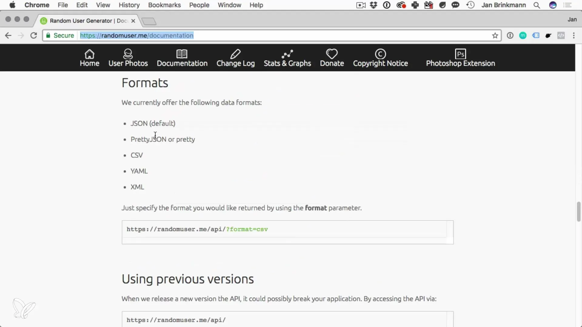Click 'PrettyJSON or pretty' list item
Image resolution: width=582 pixels, height=327 pixels.
pos(163,139)
